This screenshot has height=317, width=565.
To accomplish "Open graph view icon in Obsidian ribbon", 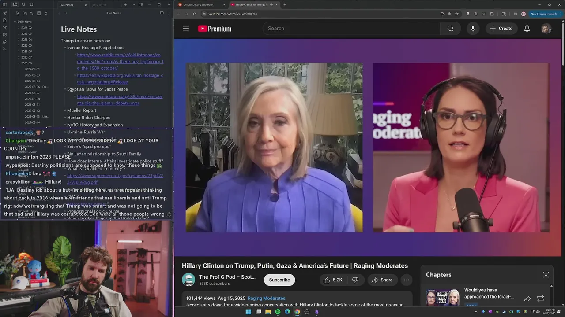I will (5, 27).
